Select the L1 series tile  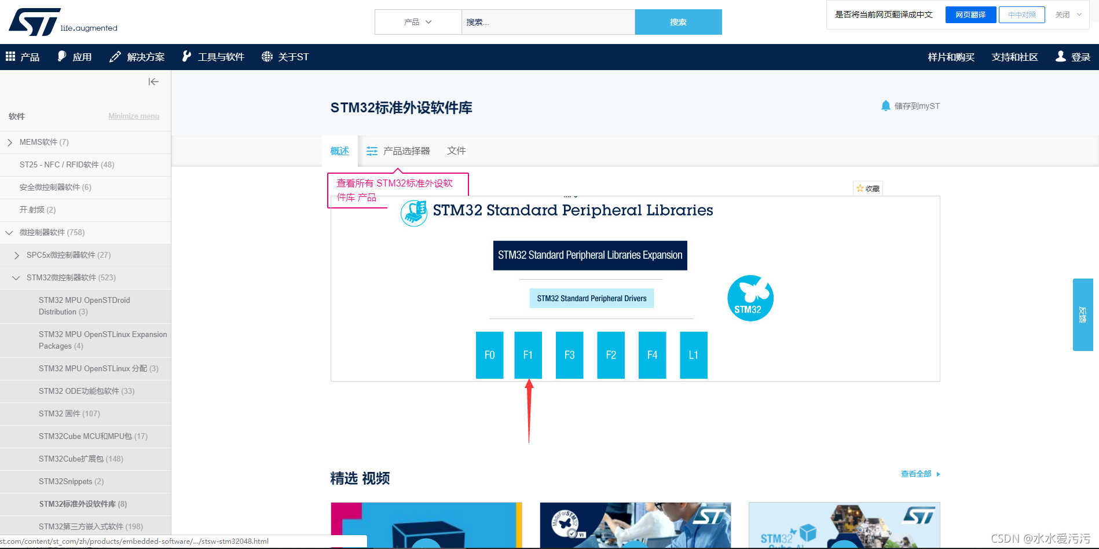[694, 355]
